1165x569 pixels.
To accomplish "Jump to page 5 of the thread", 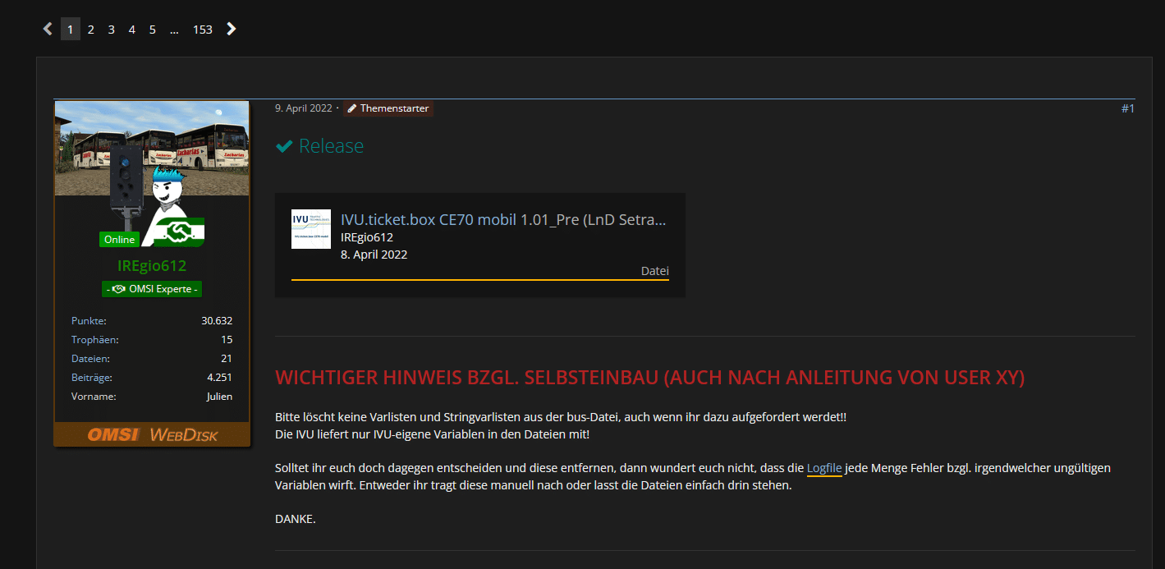I will tap(152, 30).
